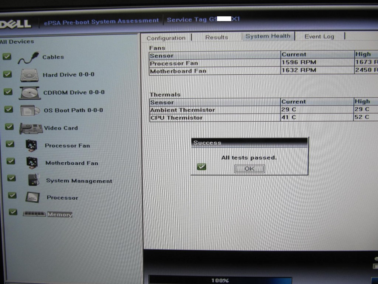Toggle the OS Boot Path checkbox
This screenshot has width=378, height=284.
[x=9, y=109]
